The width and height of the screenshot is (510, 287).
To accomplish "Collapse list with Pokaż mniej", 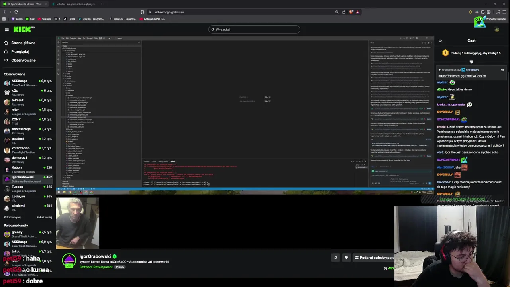I will [x=44, y=217].
